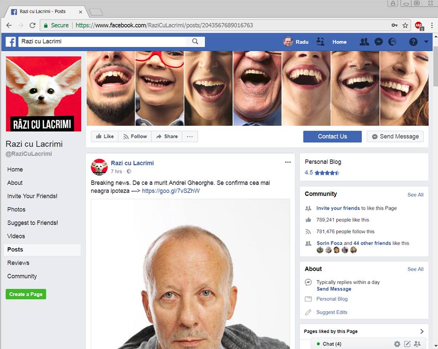The width and height of the screenshot is (438, 349).
Task: Click Personal Blog link in About
Action: click(332, 299)
